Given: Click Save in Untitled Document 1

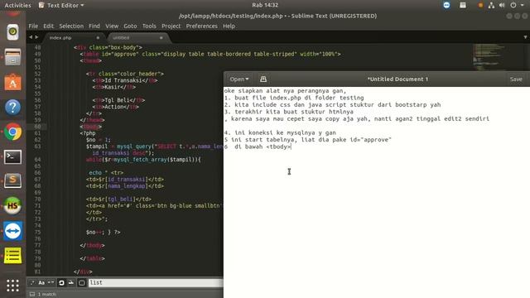Looking at the screenshot, I should [x=516, y=79].
